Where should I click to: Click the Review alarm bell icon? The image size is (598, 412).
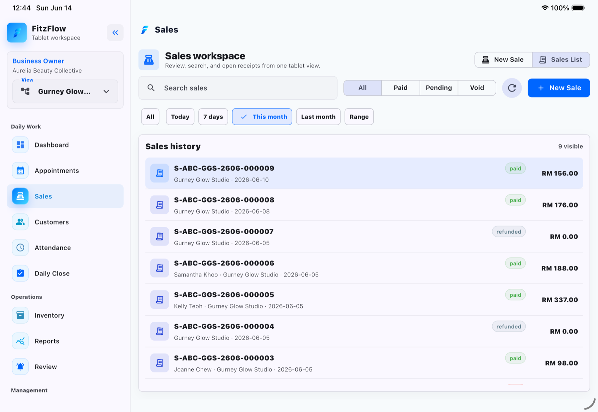click(x=20, y=366)
